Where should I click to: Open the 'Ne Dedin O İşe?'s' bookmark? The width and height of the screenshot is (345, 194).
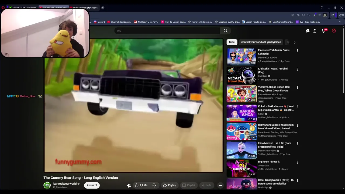click(x=146, y=22)
